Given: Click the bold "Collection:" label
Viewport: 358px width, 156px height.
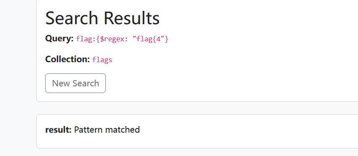Looking at the screenshot, I should 68,59.
